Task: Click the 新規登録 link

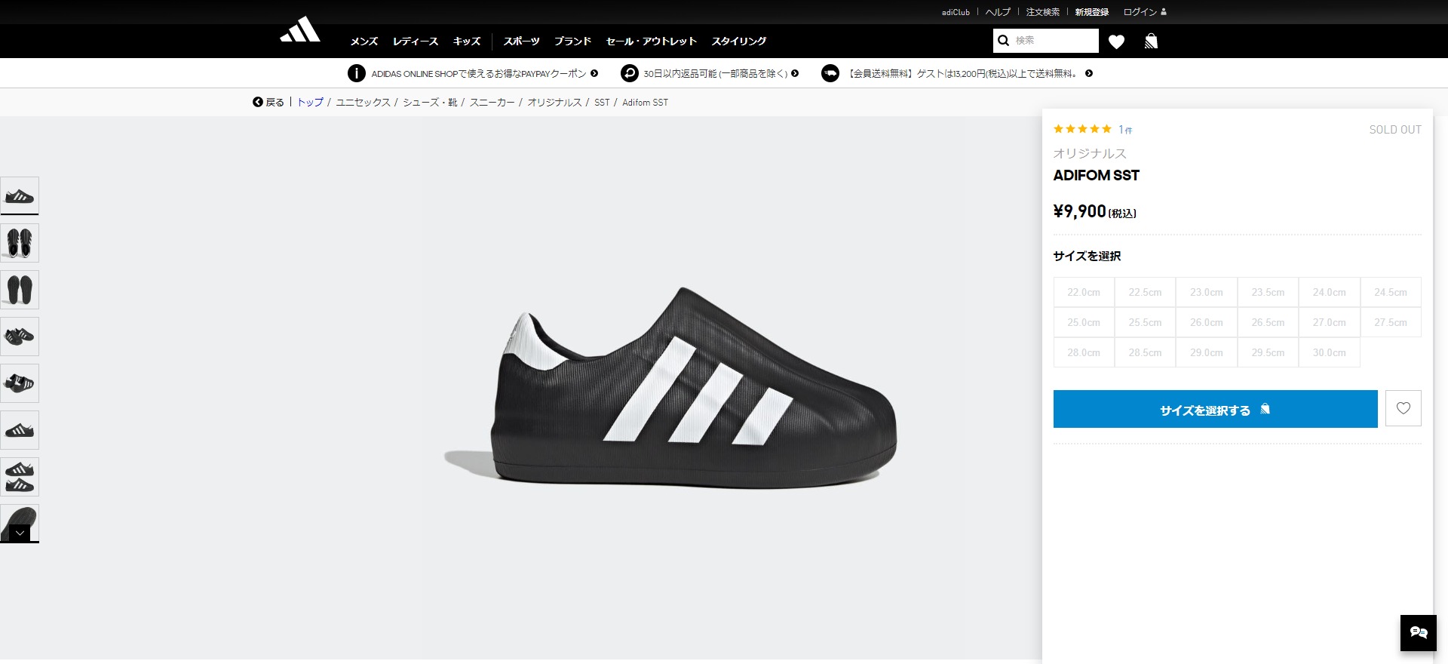Action: click(x=1092, y=12)
